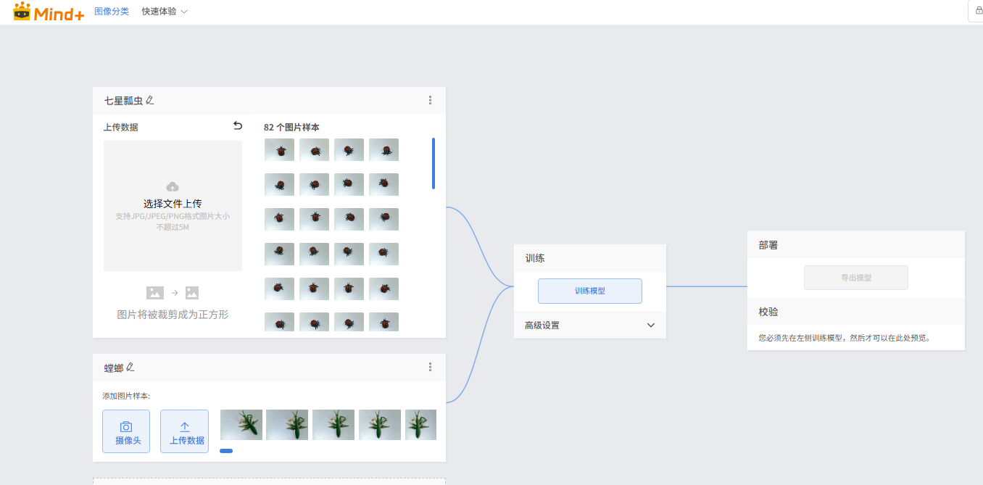Select the 图像分类 tab
This screenshot has height=485, width=983.
pyautogui.click(x=112, y=12)
